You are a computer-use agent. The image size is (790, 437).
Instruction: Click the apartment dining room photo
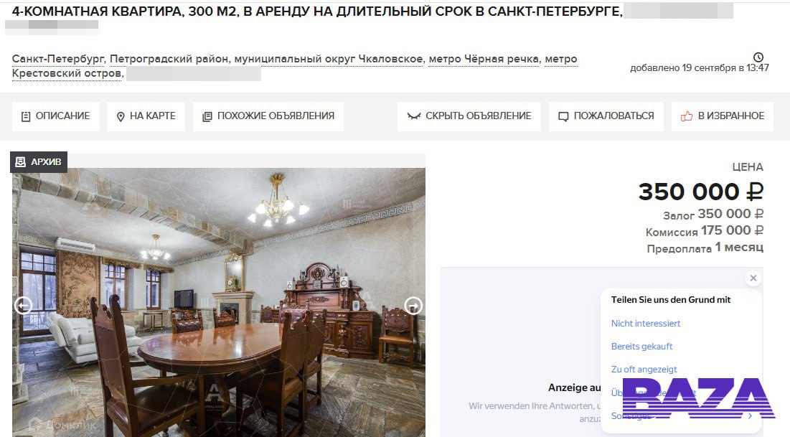219,302
